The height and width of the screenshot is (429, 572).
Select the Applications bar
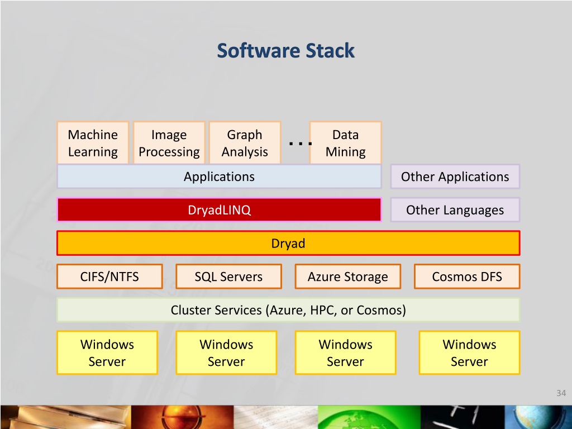pos(219,177)
